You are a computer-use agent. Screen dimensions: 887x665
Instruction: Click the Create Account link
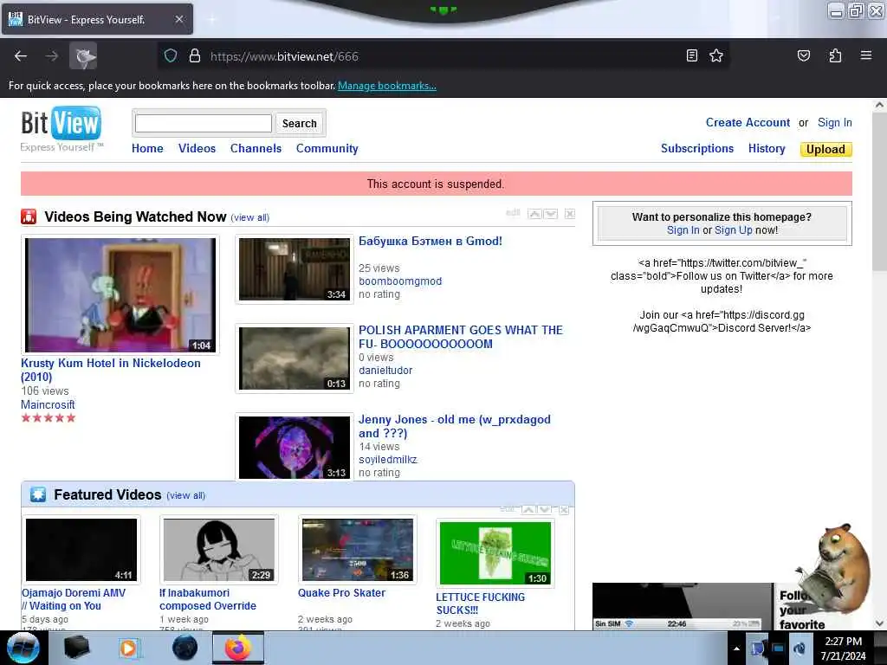748,122
